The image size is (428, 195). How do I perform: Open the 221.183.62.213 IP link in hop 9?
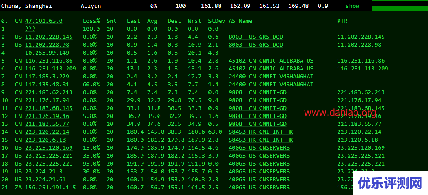click(48, 92)
